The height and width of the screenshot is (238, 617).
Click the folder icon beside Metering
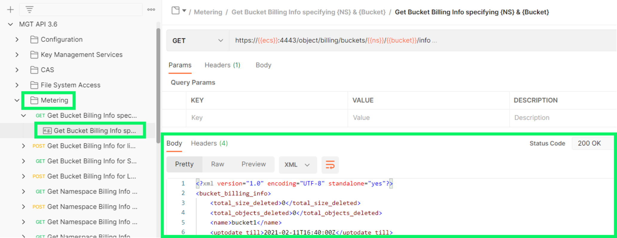[34, 100]
